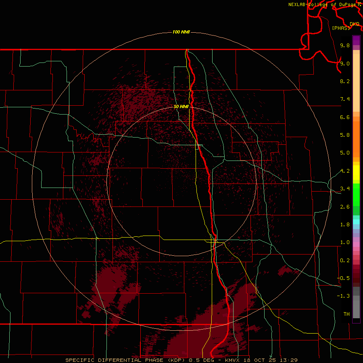Click the "100 NMI" range ring label
This screenshot has height=363, width=363.
coord(181,32)
